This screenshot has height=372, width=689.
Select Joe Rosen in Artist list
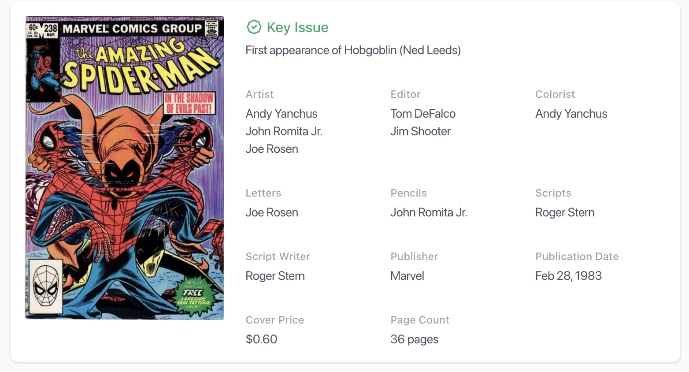[x=272, y=149]
